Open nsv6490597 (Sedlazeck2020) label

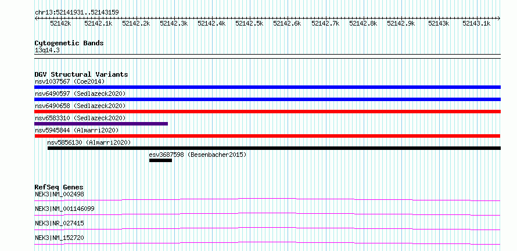pos(80,94)
